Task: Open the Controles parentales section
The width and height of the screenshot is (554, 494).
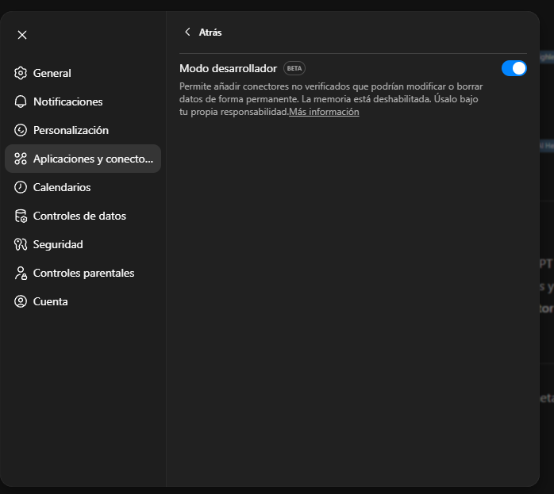Action: pos(83,273)
